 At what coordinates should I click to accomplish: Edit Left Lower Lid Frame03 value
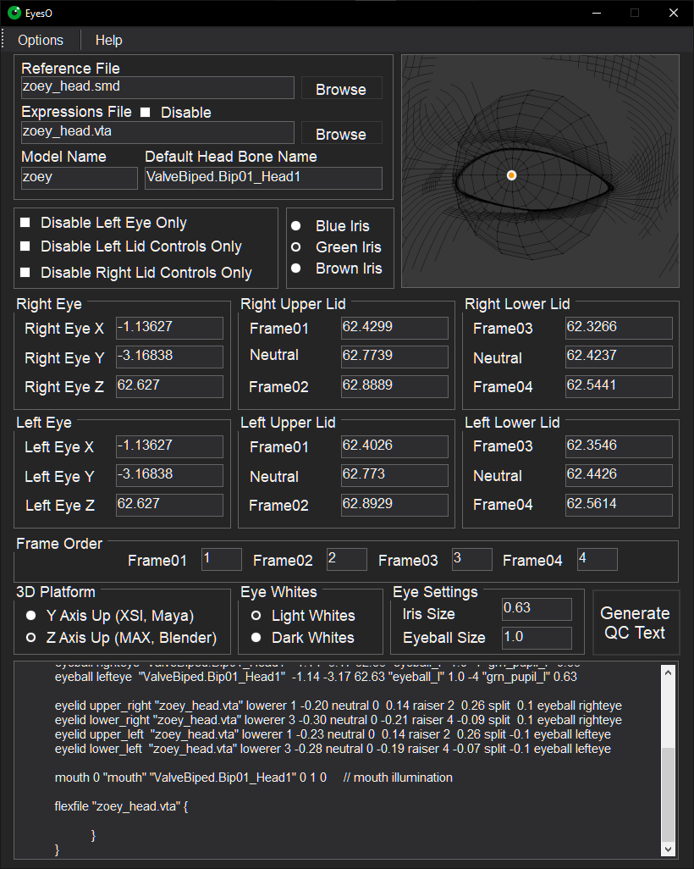[619, 446]
